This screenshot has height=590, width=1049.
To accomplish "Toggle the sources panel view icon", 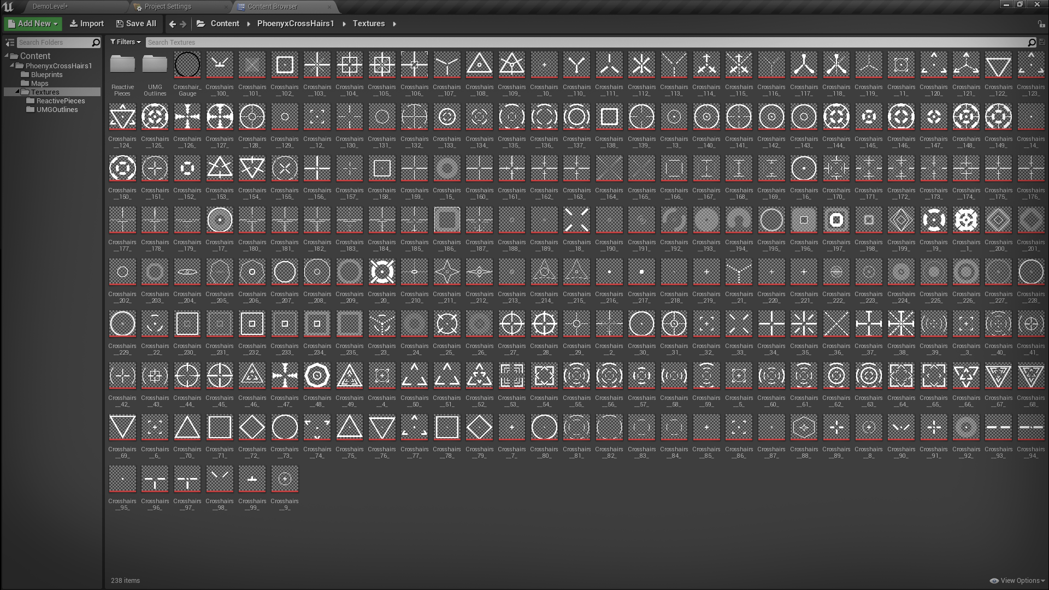I will point(9,42).
